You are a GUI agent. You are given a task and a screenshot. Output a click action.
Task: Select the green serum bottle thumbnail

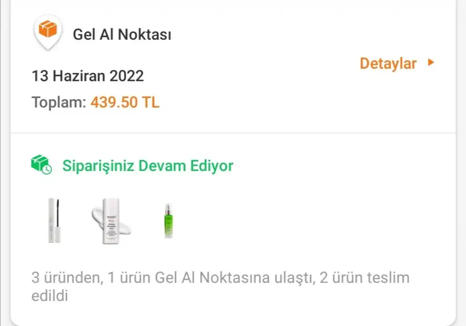tap(169, 221)
